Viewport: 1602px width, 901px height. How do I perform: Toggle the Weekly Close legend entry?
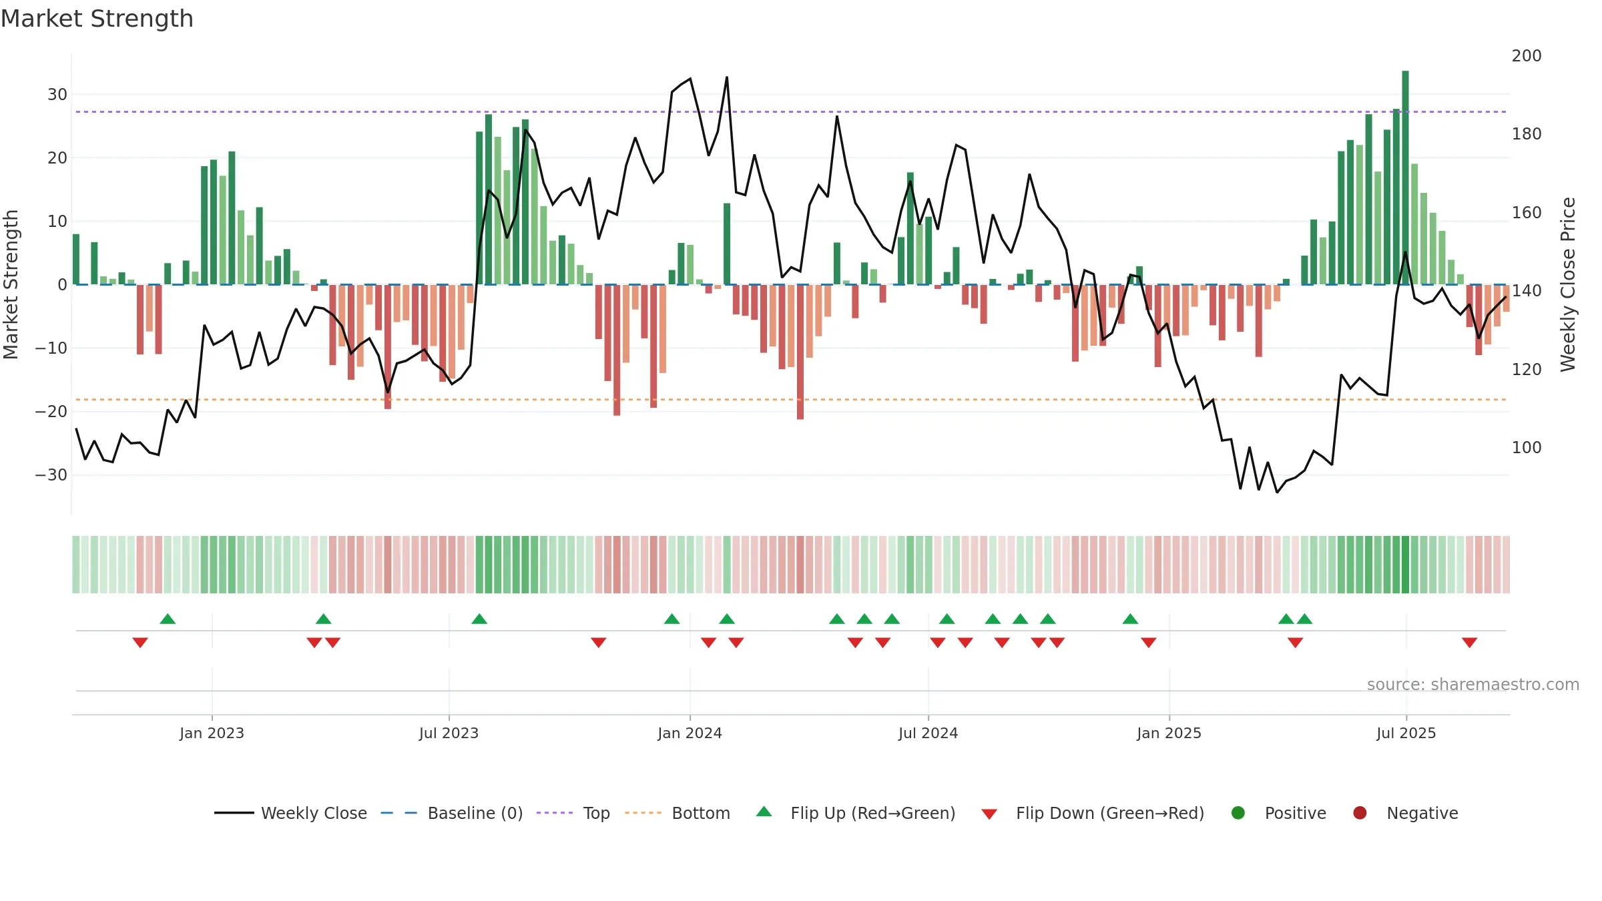coord(290,813)
